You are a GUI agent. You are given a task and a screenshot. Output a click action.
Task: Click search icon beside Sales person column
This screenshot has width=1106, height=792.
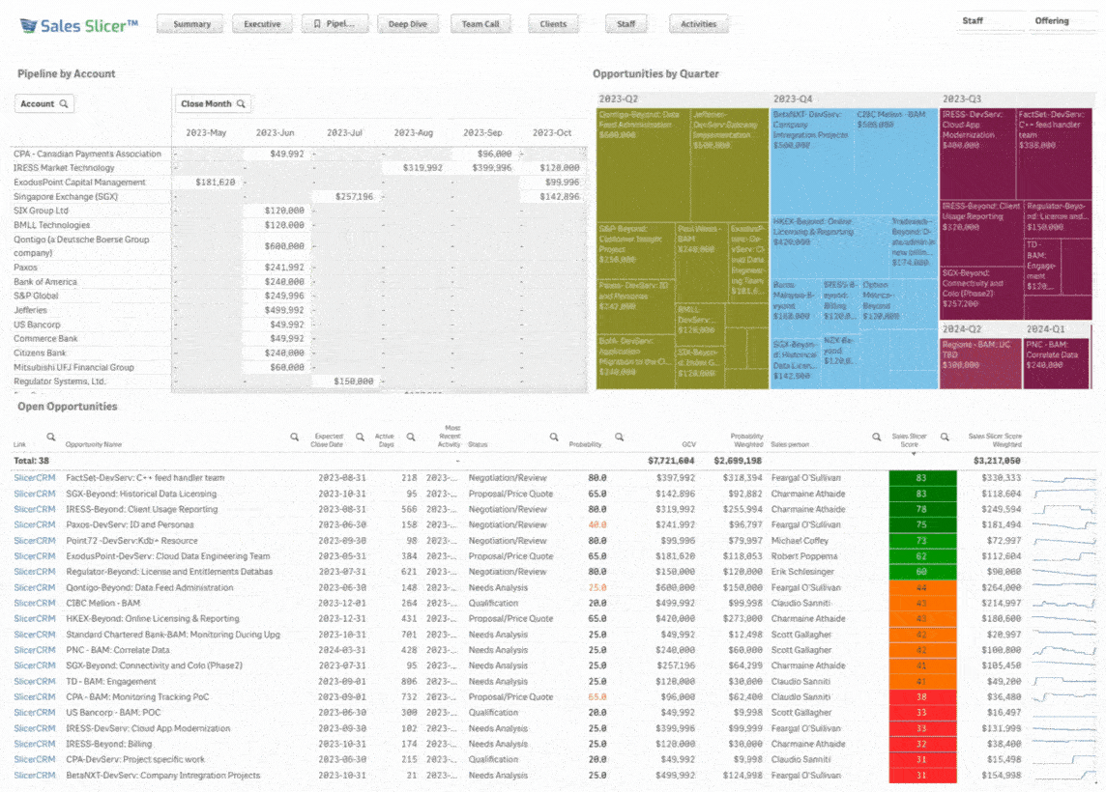pyautogui.click(x=876, y=437)
